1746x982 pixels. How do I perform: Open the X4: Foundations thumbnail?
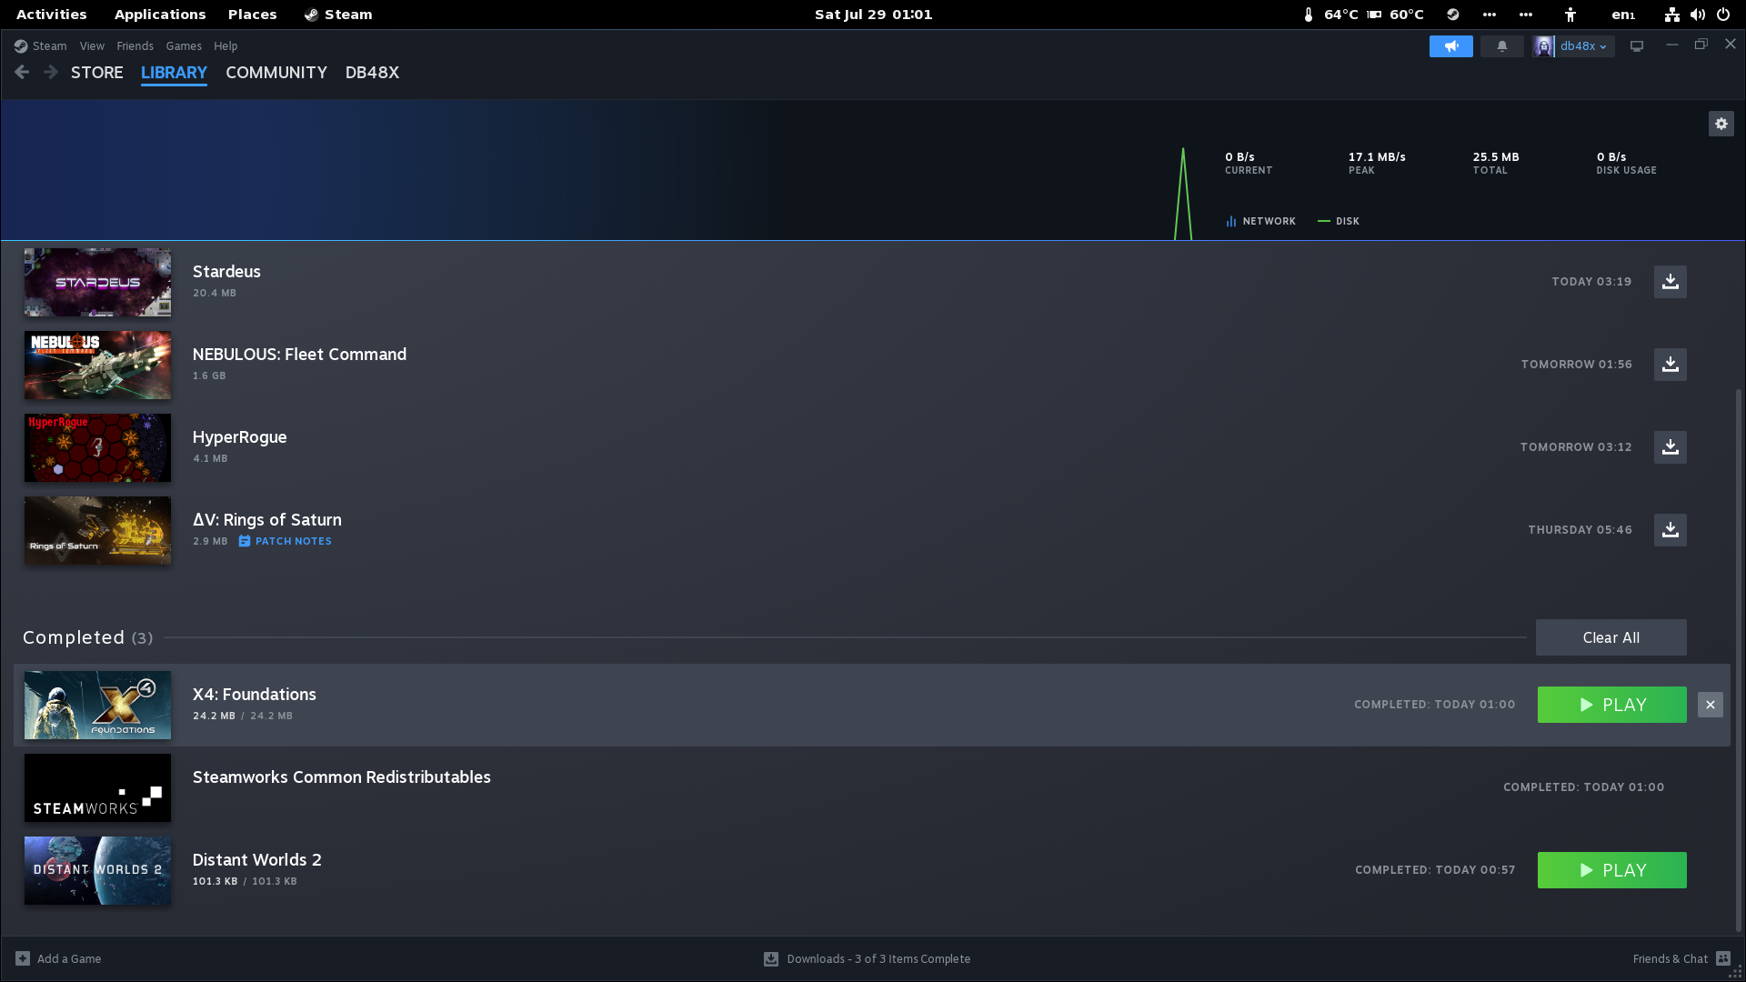pos(97,705)
